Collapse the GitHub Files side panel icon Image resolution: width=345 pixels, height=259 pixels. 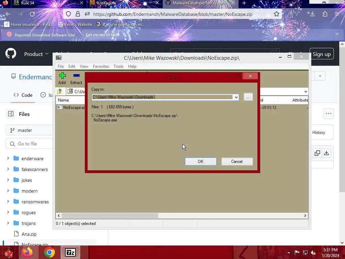[11, 114]
